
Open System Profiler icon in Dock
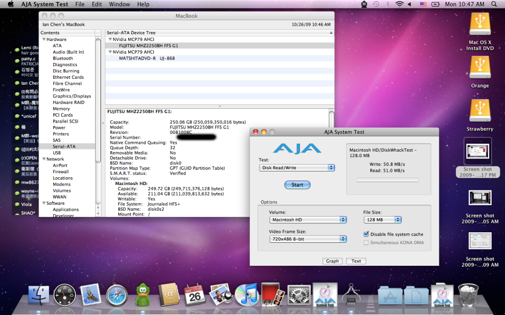pos(351,294)
